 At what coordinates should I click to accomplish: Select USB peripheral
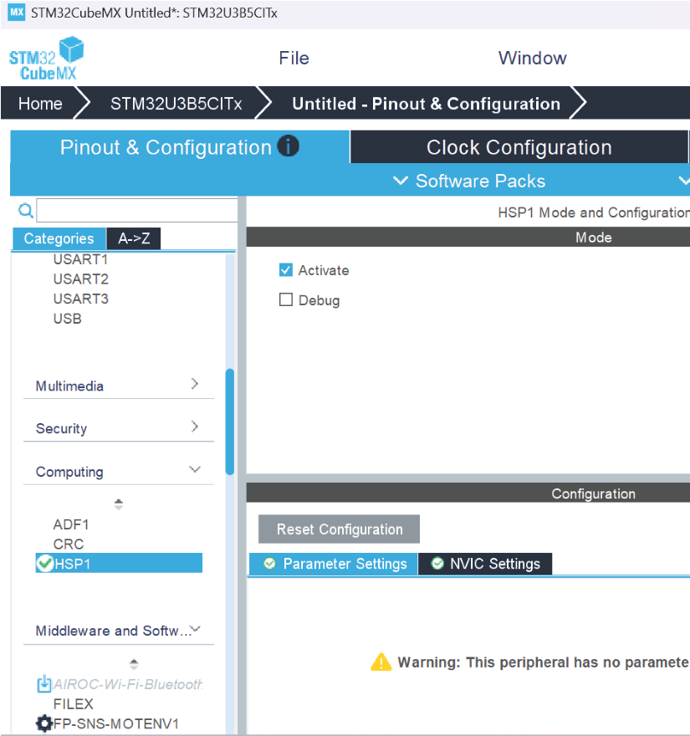(x=68, y=319)
